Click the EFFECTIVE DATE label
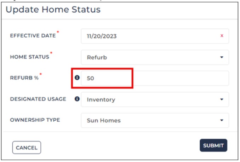Screen dimensions: 240x162 pos(33,36)
